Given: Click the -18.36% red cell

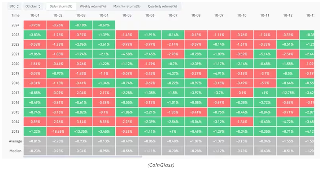Looking at the screenshot, I should point(58,132).
